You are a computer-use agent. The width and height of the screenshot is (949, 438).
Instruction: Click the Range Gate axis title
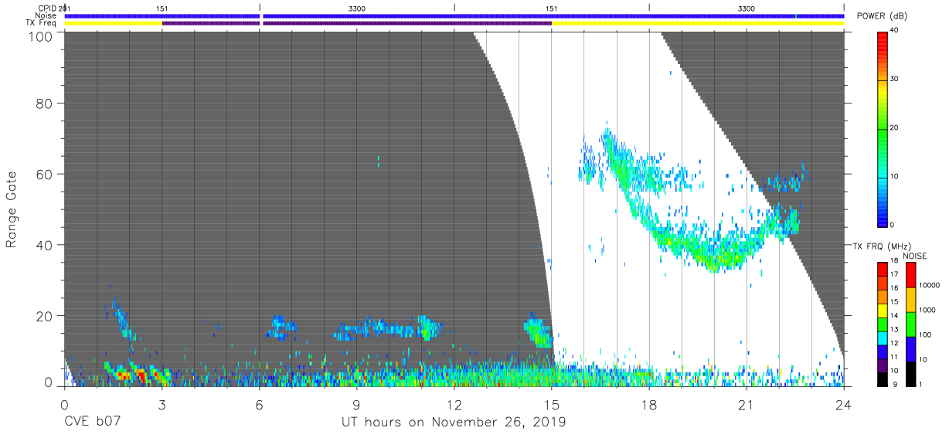12,209
